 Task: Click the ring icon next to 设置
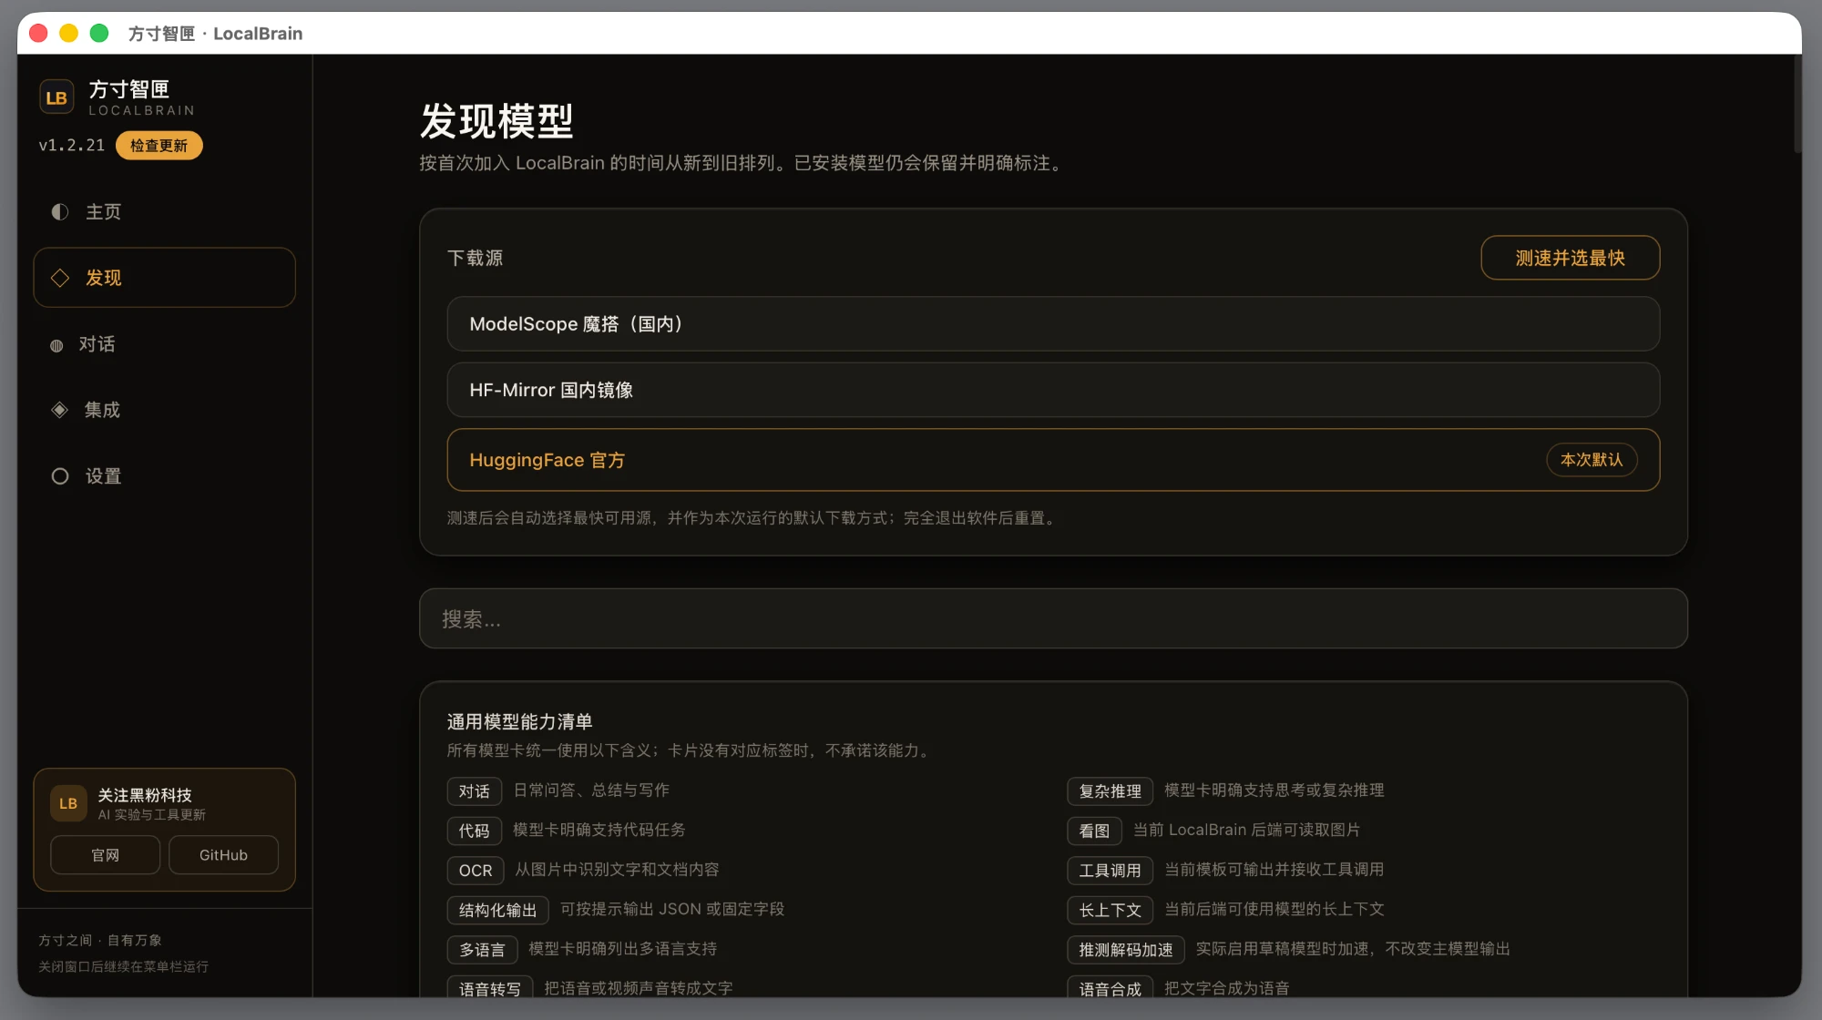[60, 476]
